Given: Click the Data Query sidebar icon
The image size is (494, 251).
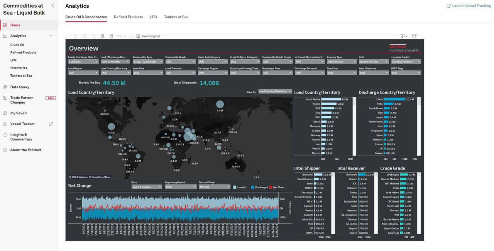Looking at the screenshot, I should 5,87.
